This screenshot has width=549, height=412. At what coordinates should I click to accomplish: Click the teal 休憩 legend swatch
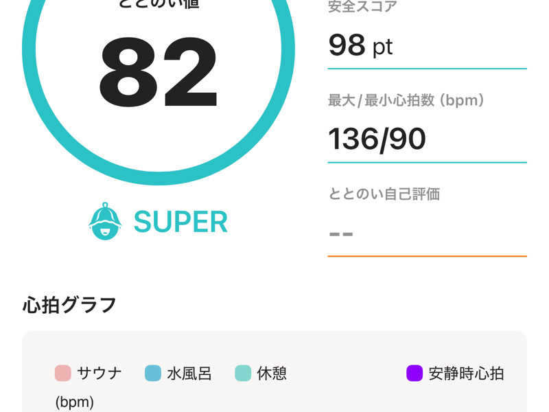[x=243, y=373]
